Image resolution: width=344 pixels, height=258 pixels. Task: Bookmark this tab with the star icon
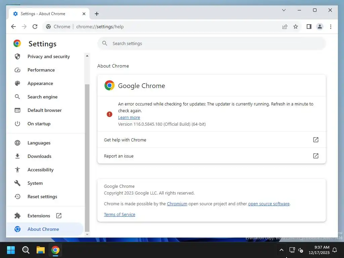coord(296,27)
